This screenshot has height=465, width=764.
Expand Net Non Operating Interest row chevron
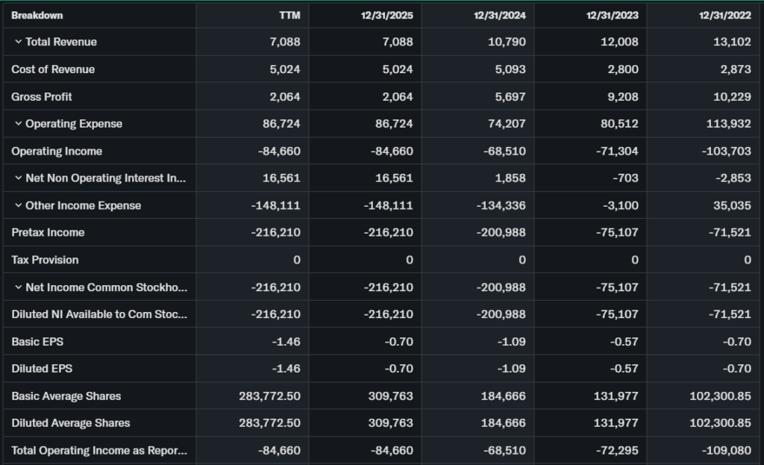tap(18, 178)
